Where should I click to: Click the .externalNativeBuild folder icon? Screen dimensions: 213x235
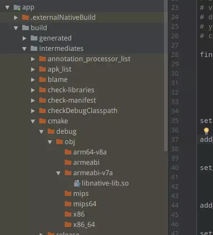[x=26, y=17]
